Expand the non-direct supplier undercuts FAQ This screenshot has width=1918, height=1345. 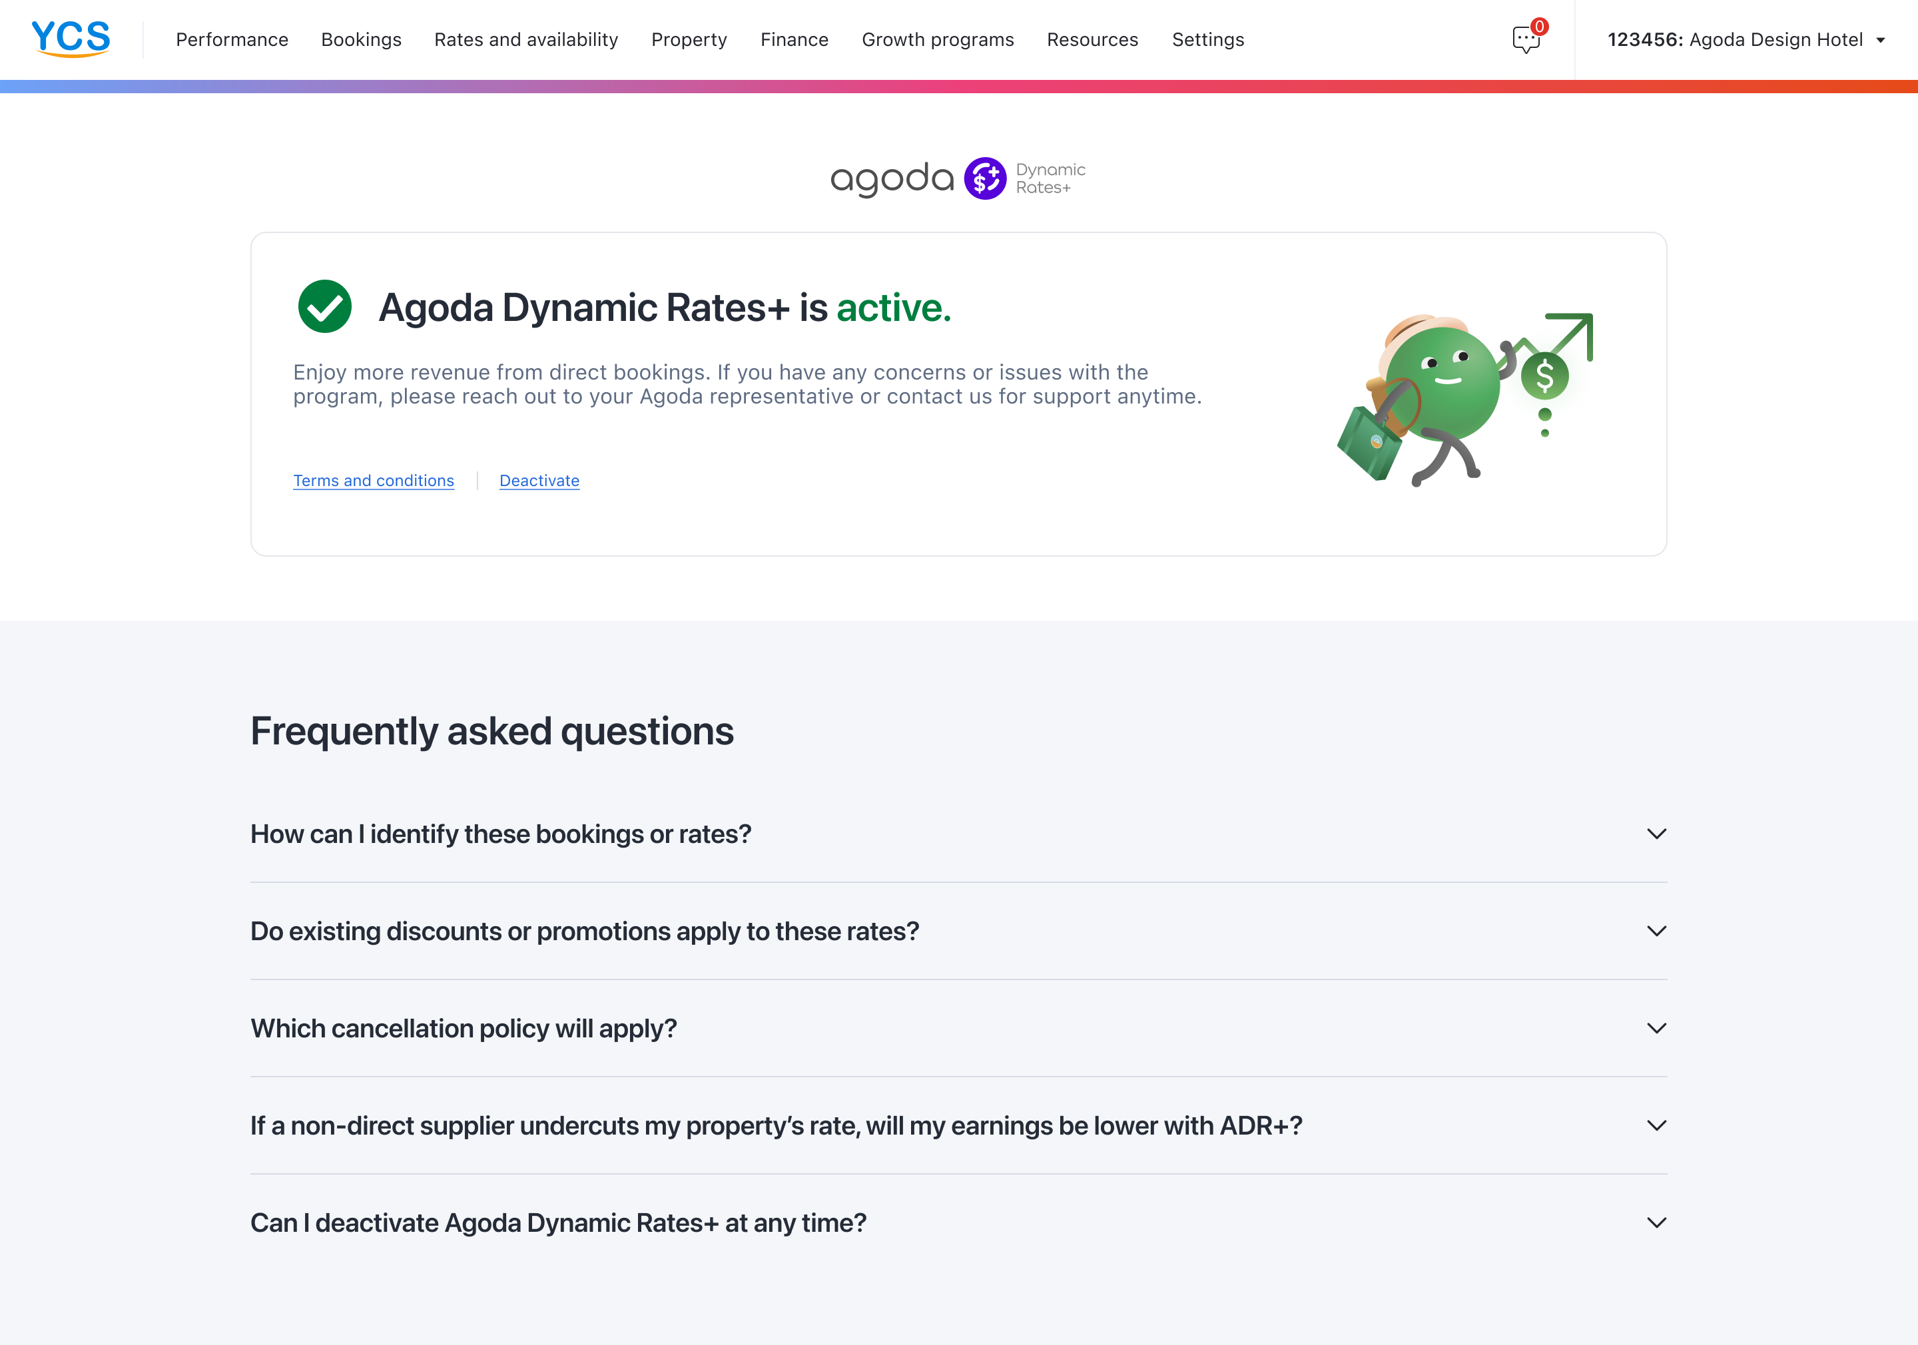[1656, 1125]
